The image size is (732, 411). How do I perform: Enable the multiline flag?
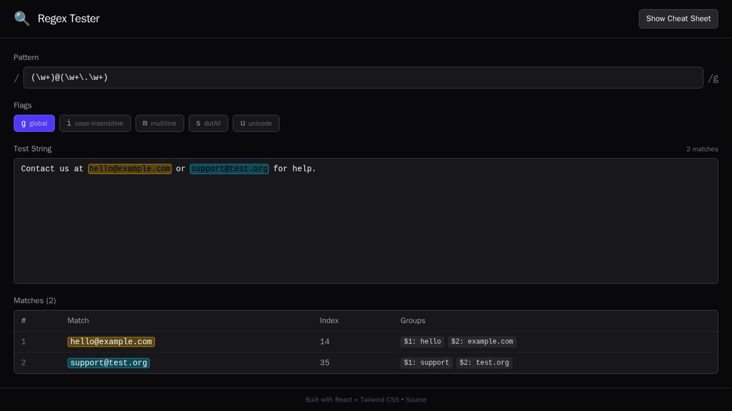click(160, 123)
